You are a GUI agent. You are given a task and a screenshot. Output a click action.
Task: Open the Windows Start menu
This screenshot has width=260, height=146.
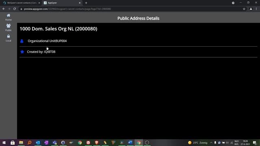4,142
